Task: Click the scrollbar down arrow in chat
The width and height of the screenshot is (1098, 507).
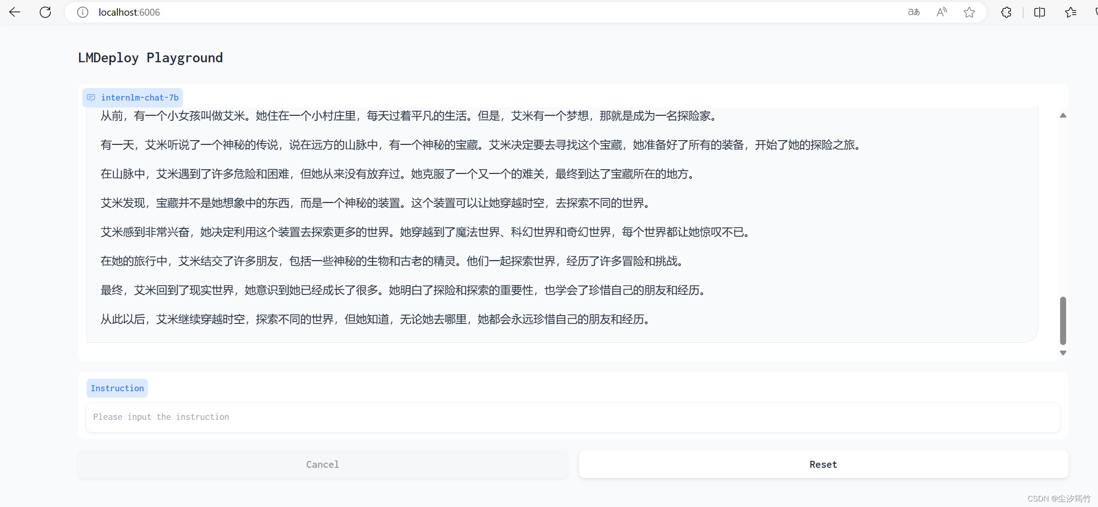Action: [1063, 353]
